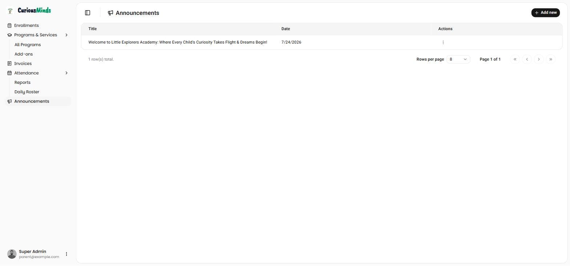
Task: Click the Programs & Services graduation cap icon
Action: click(x=9, y=35)
